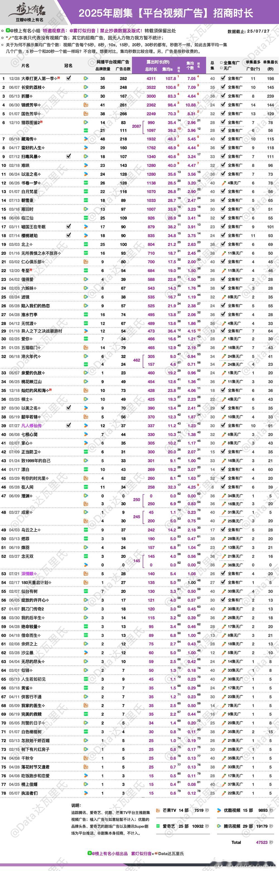The image size is (279, 871).
Task: Click the 集均s column header
Action: (168, 69)
